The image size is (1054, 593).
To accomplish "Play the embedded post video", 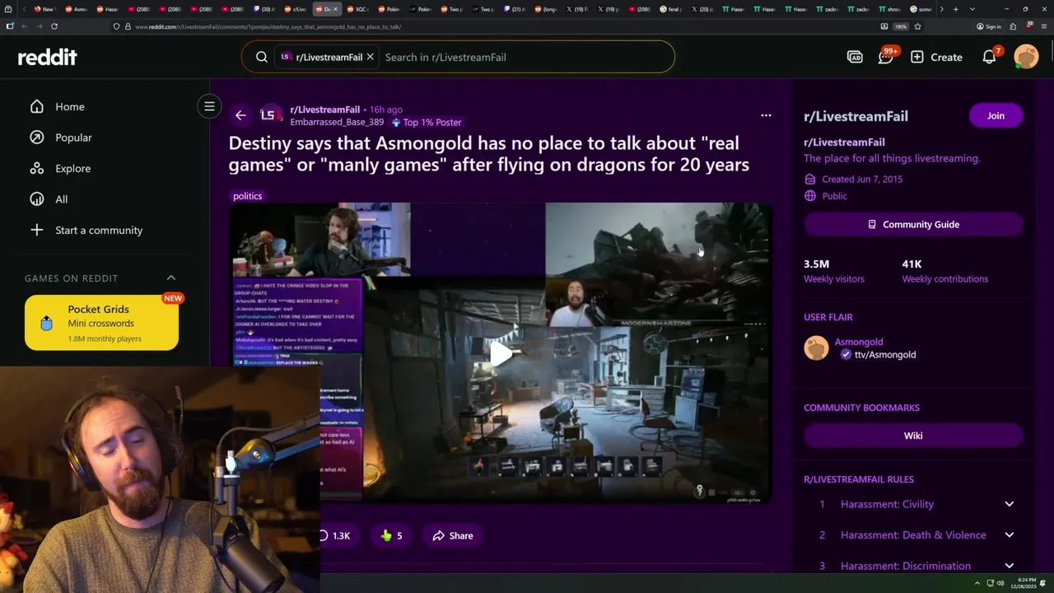I will [x=501, y=354].
